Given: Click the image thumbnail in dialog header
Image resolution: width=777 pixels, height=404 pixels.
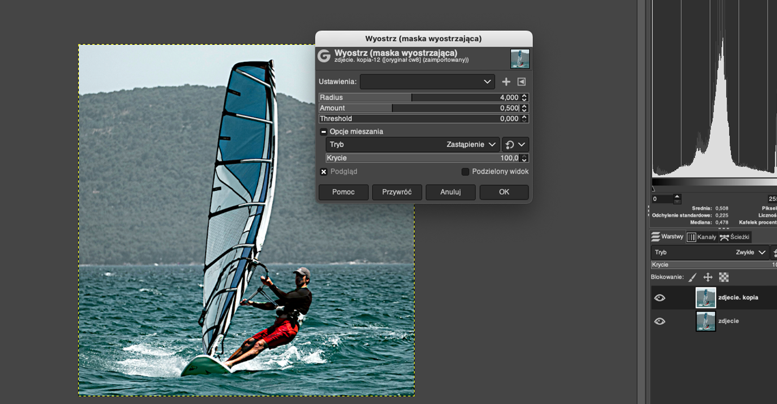Looking at the screenshot, I should [x=520, y=59].
